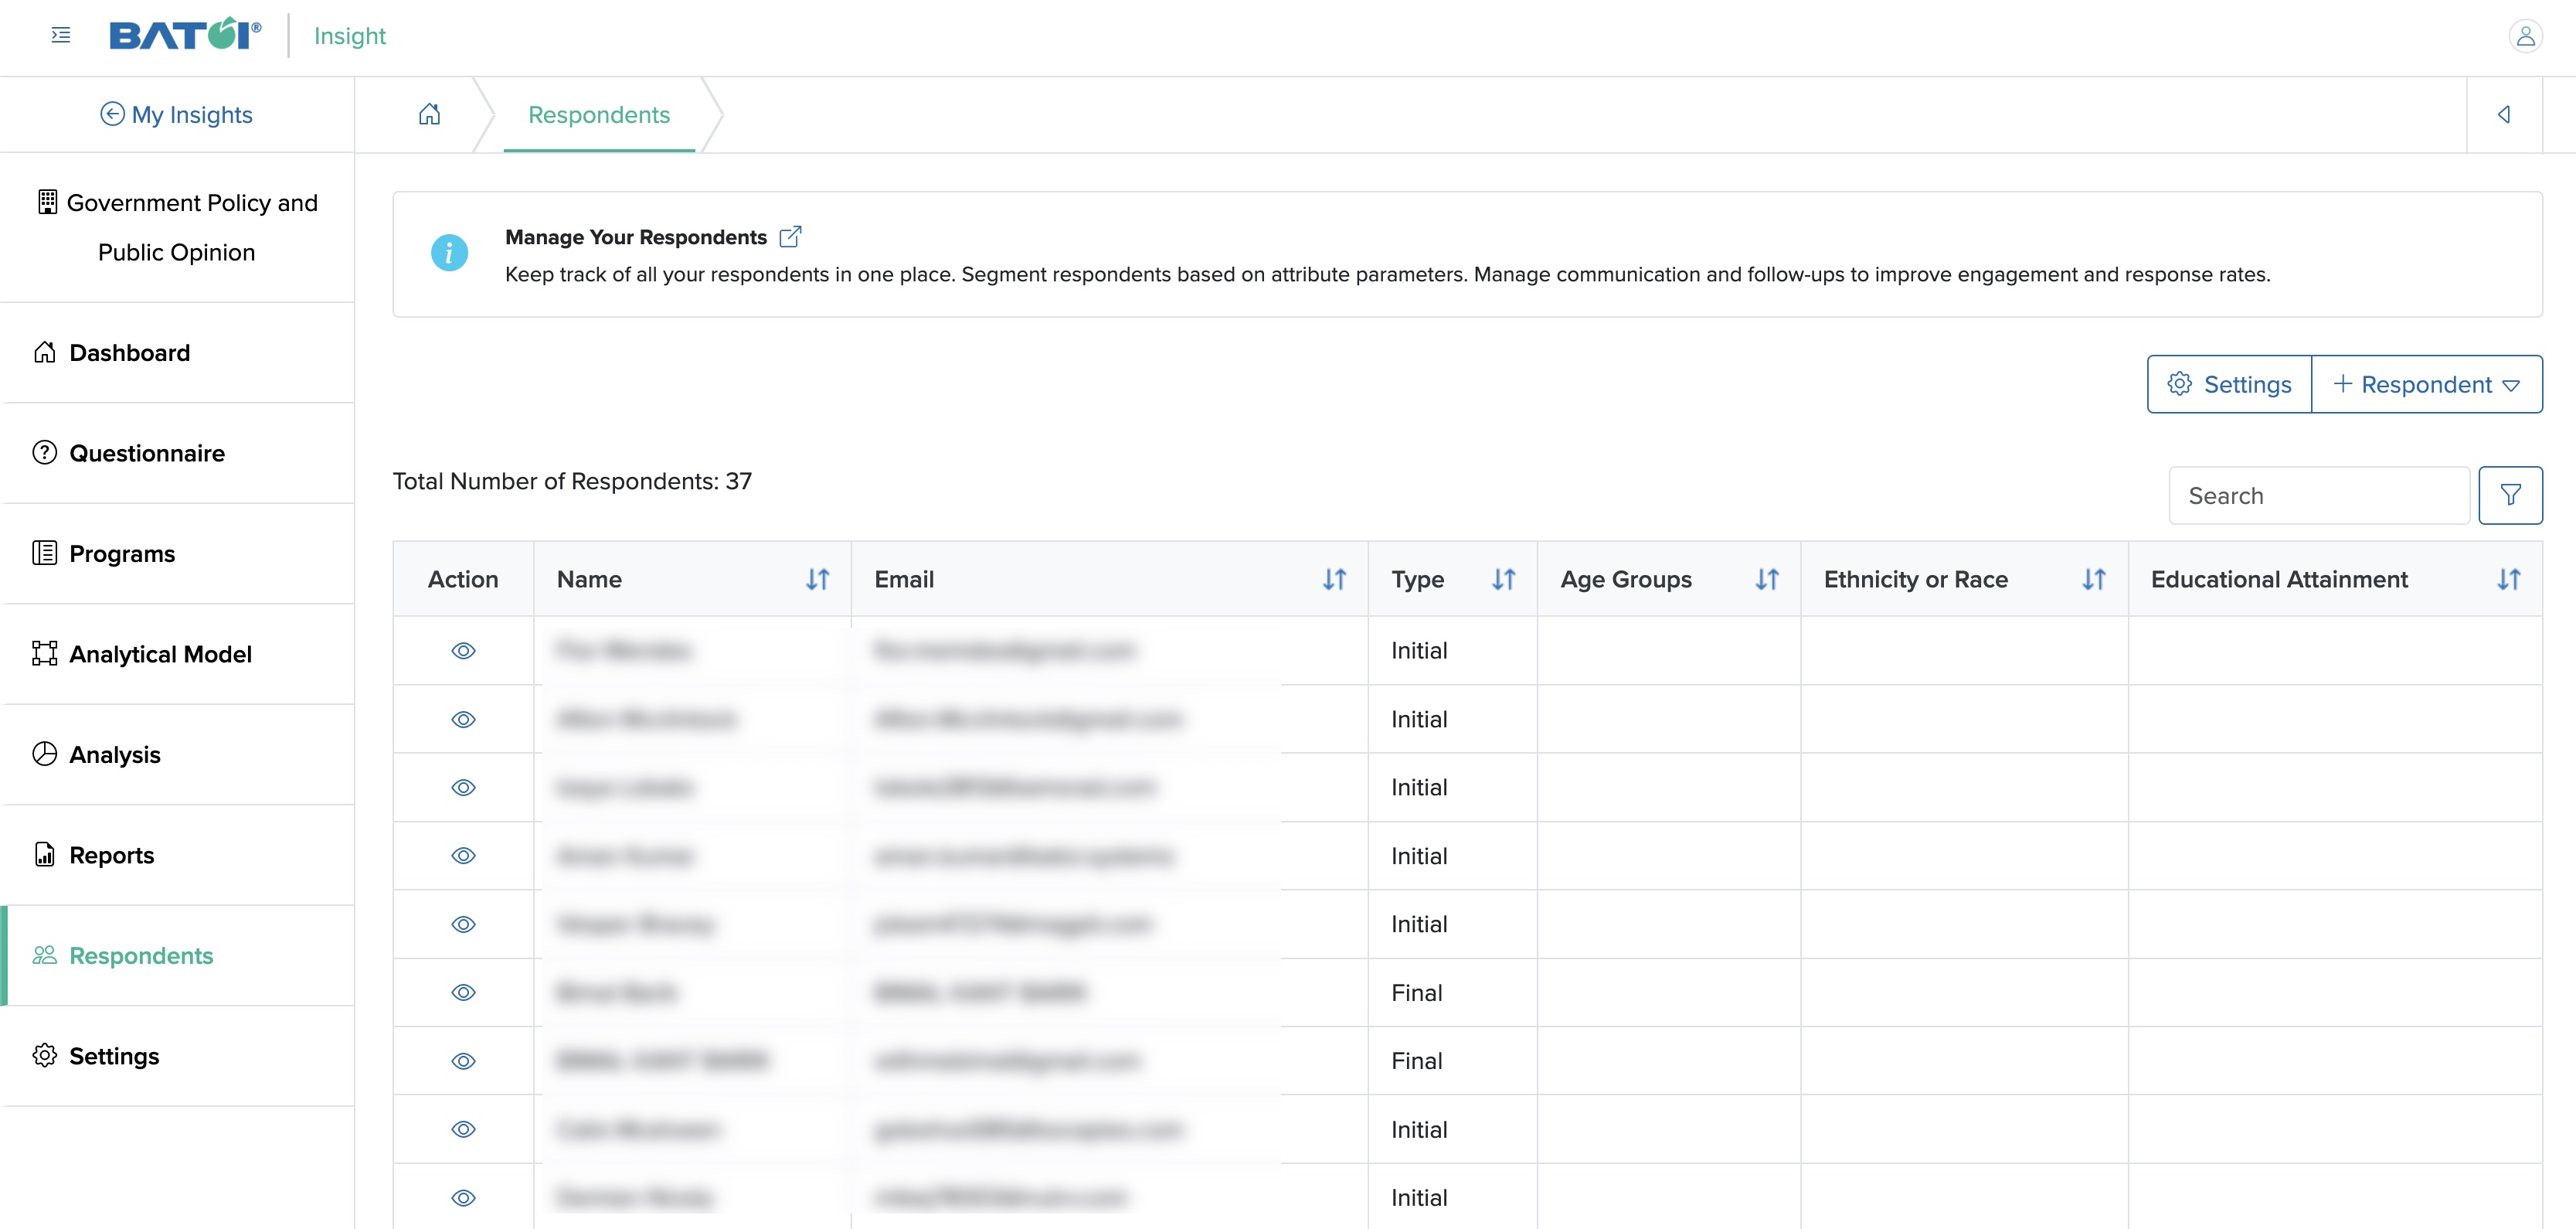Screen dimensions: 2576x1229
Task: View the second respondent row
Action: pyautogui.click(x=463, y=720)
